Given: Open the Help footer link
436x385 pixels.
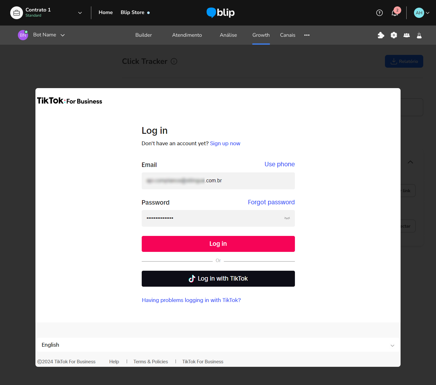Looking at the screenshot, I should pyautogui.click(x=114, y=362).
